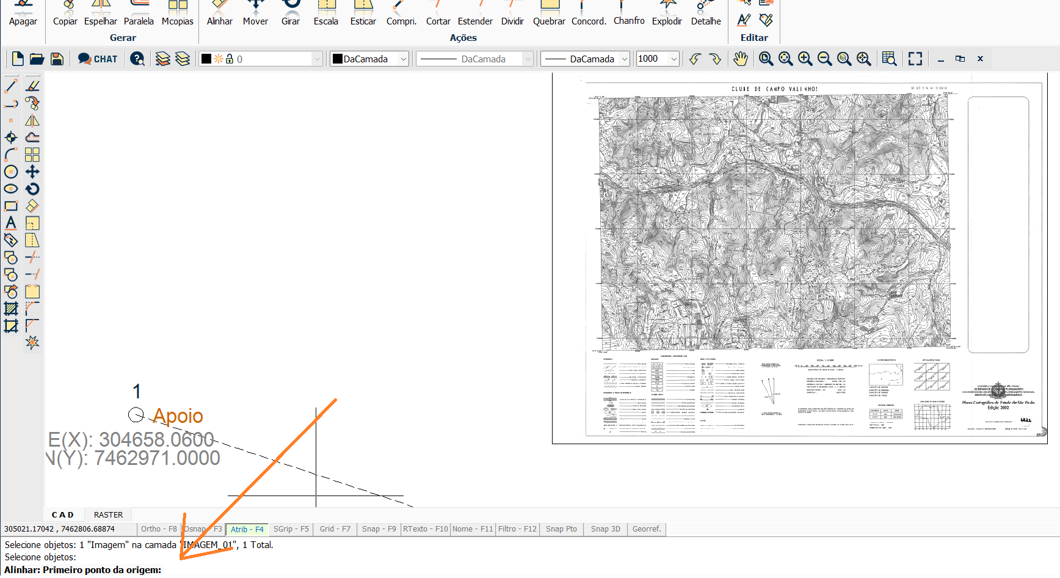Toggle Grid - F7 display

[x=335, y=529]
